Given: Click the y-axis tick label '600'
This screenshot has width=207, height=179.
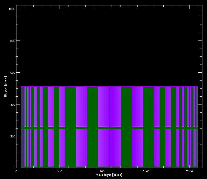Looking at the screenshot, I should (x=13, y=73).
